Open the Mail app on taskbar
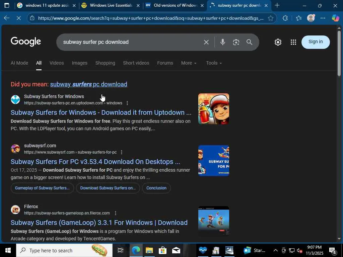The height and width of the screenshot is (257, 343). pos(176,250)
